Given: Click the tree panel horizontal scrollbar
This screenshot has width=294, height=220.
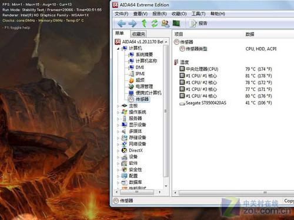Looking at the screenshot, I should [x=137, y=192].
